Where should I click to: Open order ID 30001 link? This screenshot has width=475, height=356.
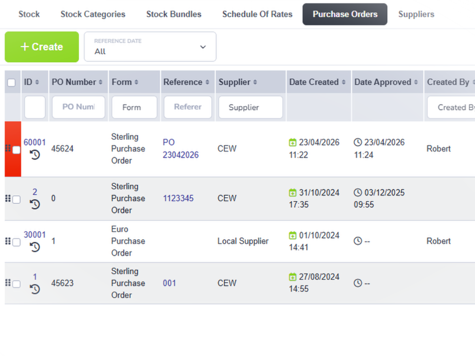[x=35, y=235]
